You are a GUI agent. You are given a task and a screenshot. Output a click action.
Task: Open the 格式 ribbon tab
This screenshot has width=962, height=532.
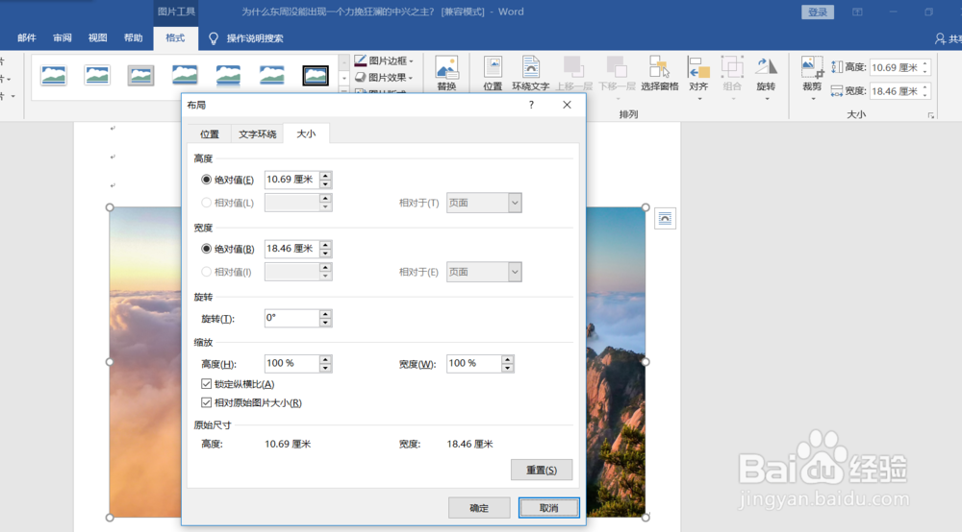pyautogui.click(x=175, y=38)
